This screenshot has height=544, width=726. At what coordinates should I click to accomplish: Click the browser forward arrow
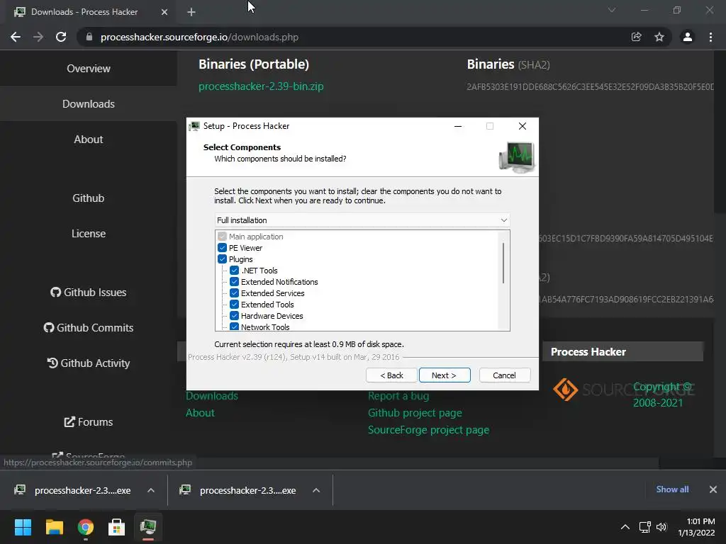[x=38, y=37]
